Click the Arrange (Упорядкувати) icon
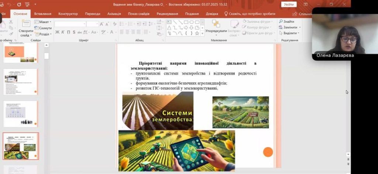 [216, 25]
